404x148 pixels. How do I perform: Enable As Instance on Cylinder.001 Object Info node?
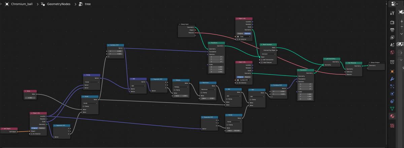(x=237, y=83)
